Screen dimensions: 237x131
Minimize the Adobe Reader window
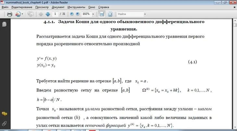click(x=218, y=2)
